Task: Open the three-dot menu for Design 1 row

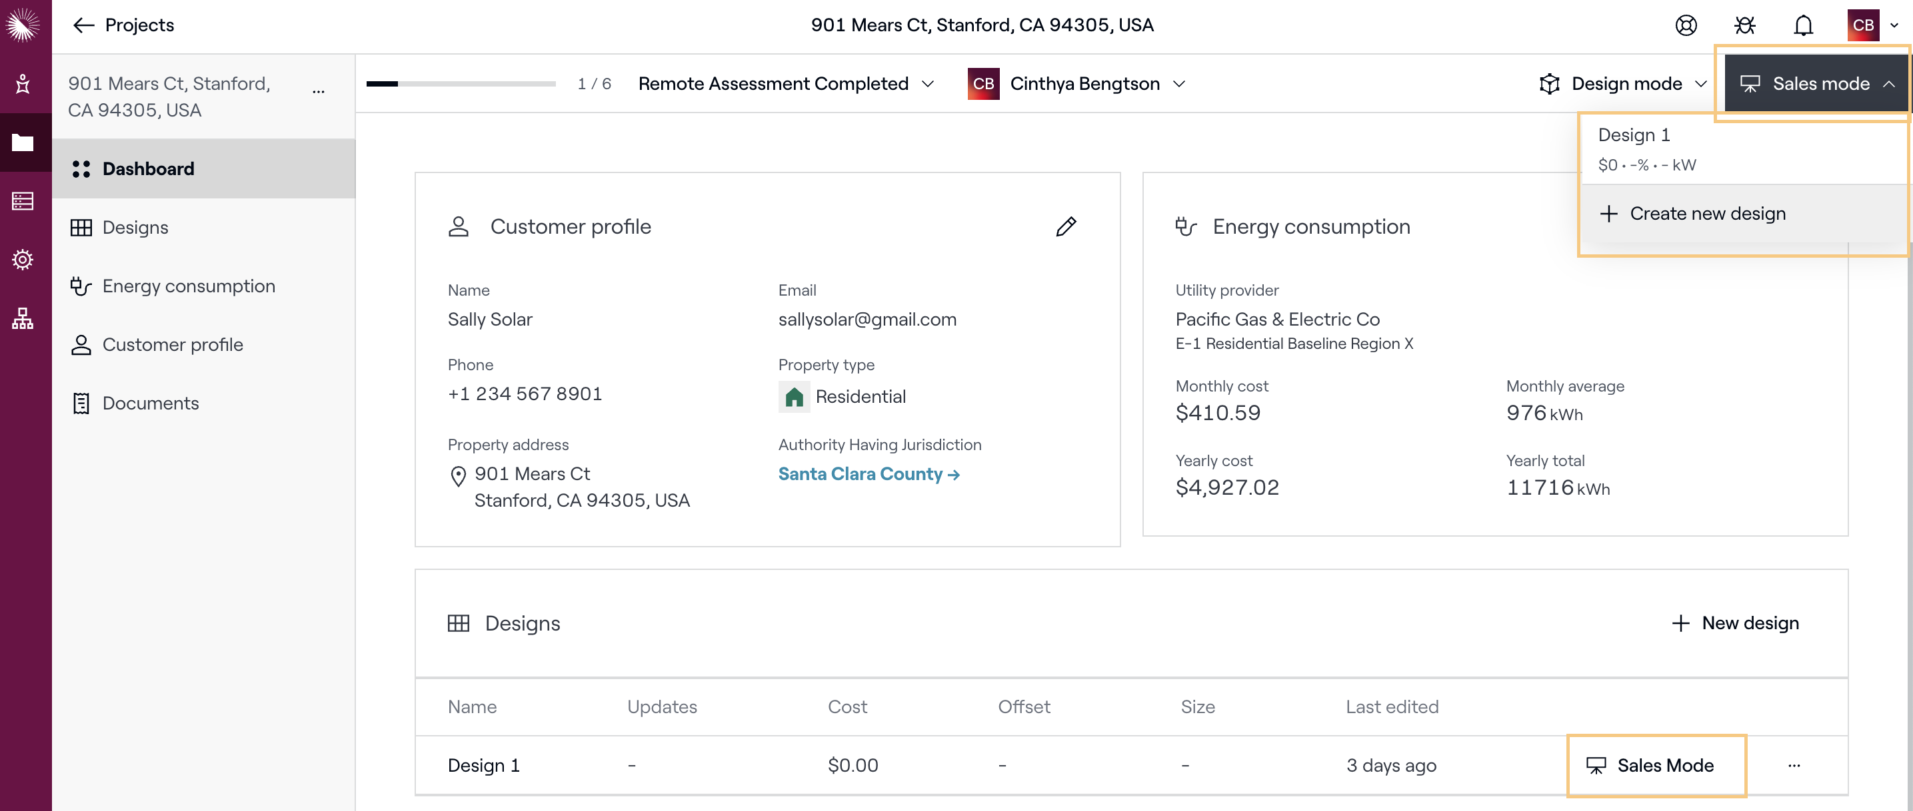Action: 1794,765
